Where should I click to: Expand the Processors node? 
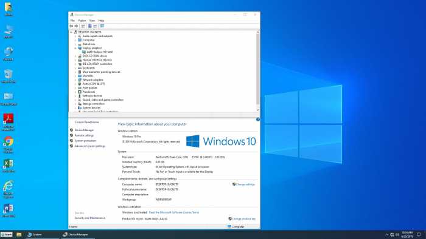(x=75, y=92)
